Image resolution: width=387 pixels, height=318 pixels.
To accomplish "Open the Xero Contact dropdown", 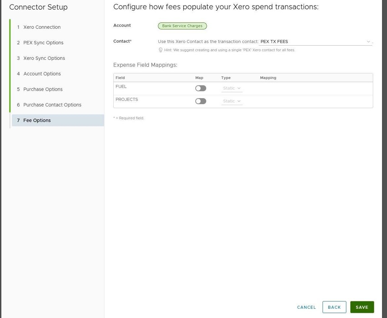I will point(368,42).
